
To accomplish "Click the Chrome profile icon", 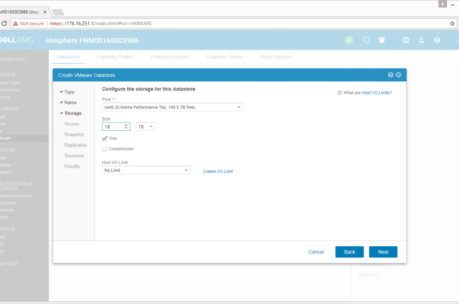I will pos(443,4).
